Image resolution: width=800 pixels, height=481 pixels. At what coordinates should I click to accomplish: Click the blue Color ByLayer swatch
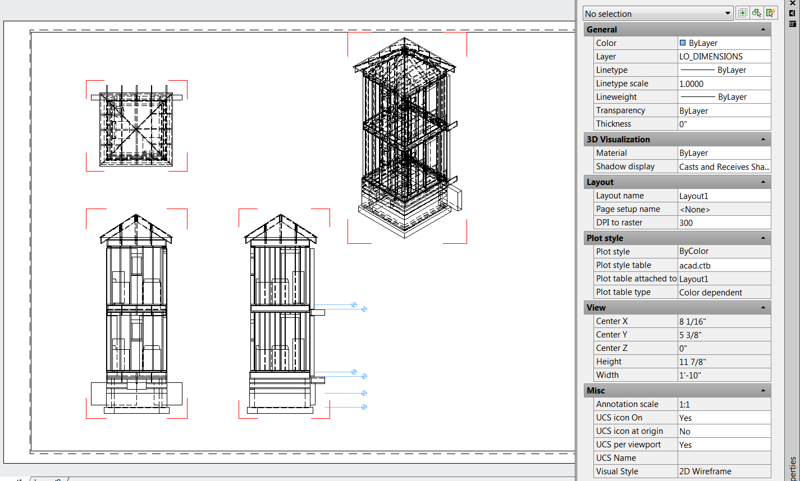tap(682, 43)
